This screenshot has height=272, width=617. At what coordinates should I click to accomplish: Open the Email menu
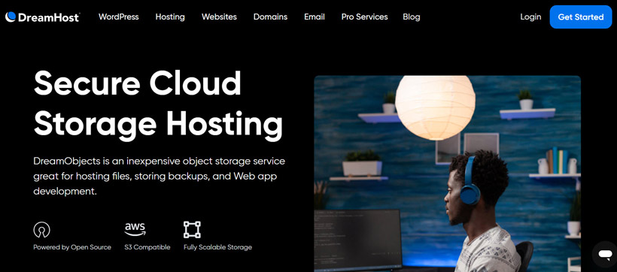pos(315,17)
